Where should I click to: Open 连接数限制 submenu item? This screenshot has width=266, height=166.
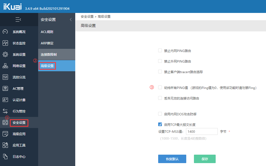click(57, 54)
